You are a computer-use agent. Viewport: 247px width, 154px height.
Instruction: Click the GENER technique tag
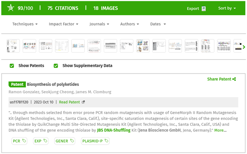click(65, 141)
